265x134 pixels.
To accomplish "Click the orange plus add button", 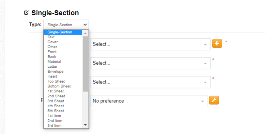I will pos(217,43).
